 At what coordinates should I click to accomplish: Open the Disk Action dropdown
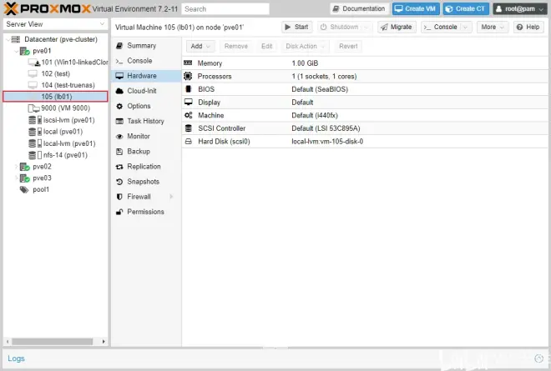(x=305, y=46)
